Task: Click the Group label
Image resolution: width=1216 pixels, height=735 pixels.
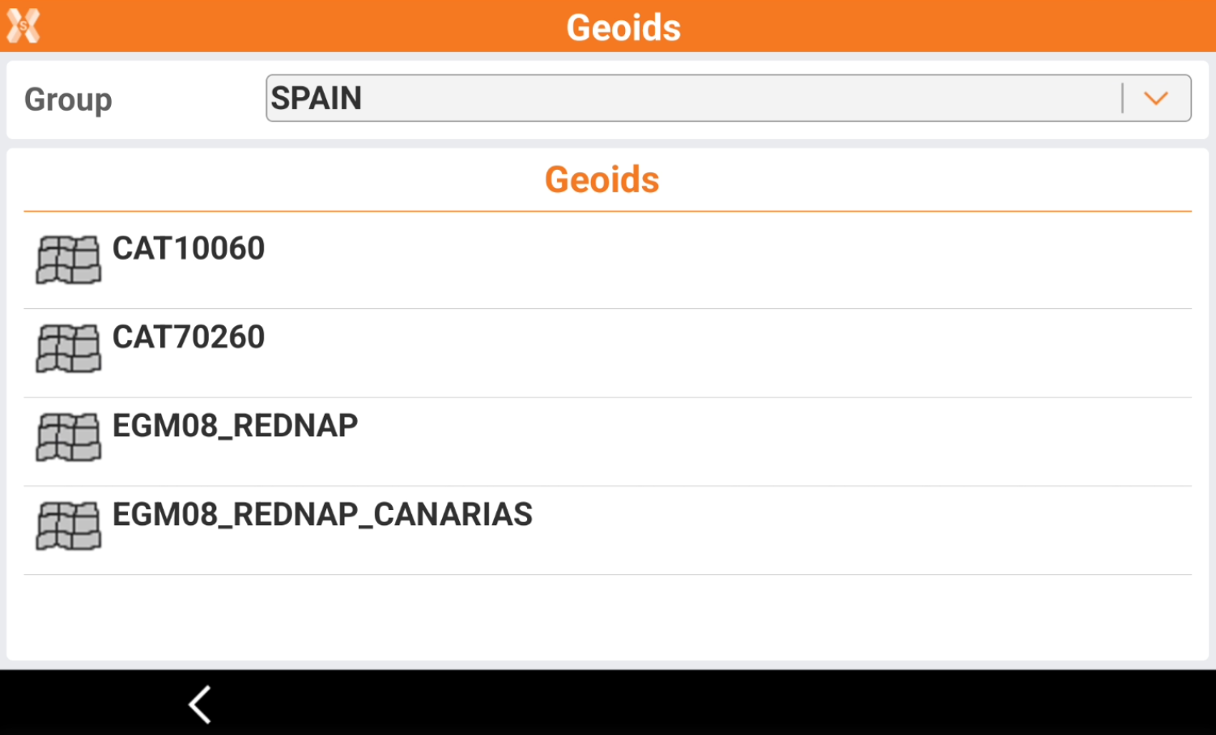Action: click(68, 100)
